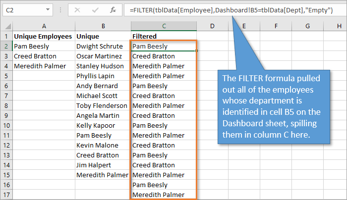Click the Michael Scott cell
347x200 pixels.
[x=103, y=96]
